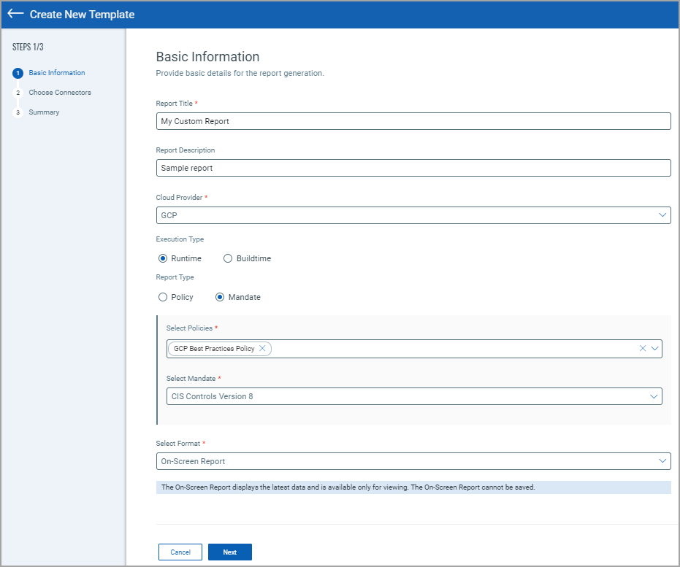Open the Cloud Provider dropdown
This screenshot has height=567, width=680.
(x=413, y=215)
